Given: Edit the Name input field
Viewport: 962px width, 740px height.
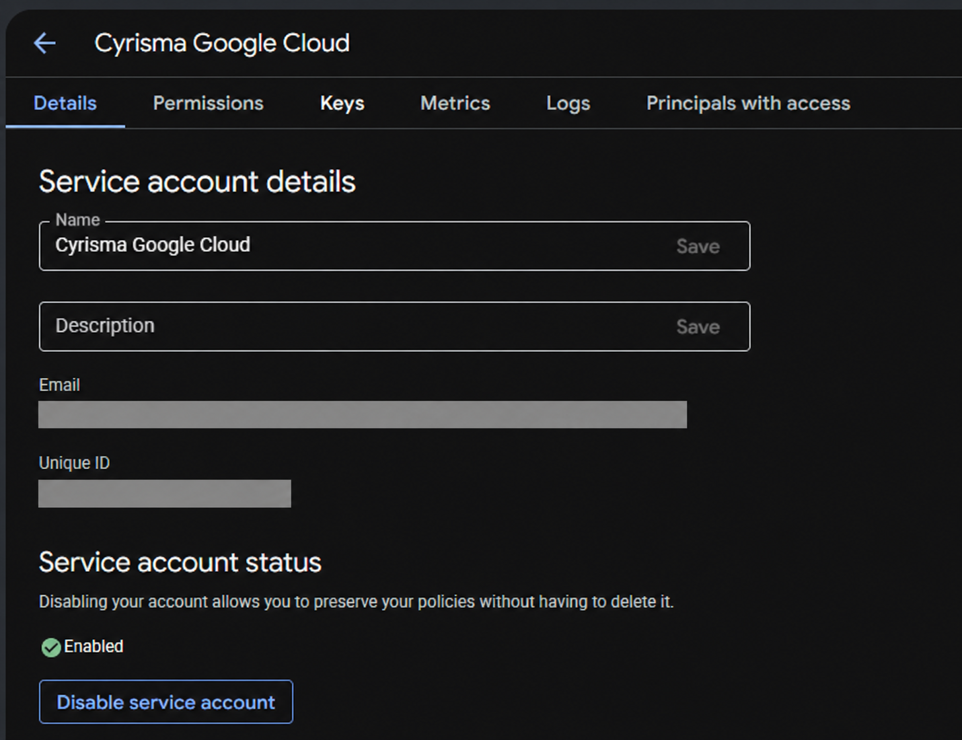Looking at the screenshot, I should 394,246.
